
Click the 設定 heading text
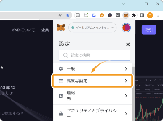pos(64,44)
